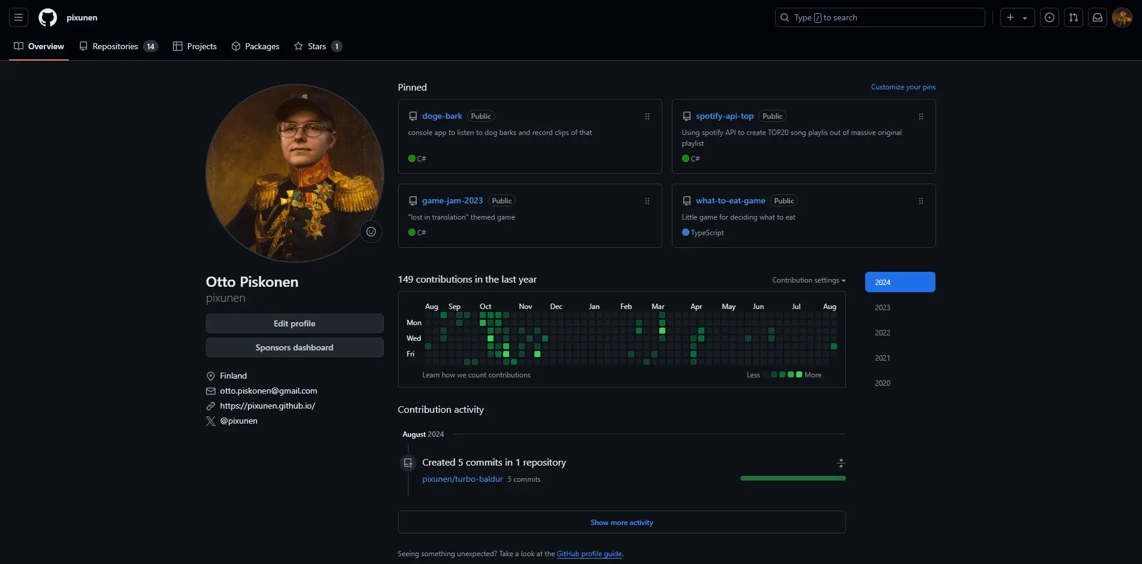Screen dimensions: 1142x564
Task: Grab the game-jam-2023 pin reorder handle
Action: coord(647,201)
